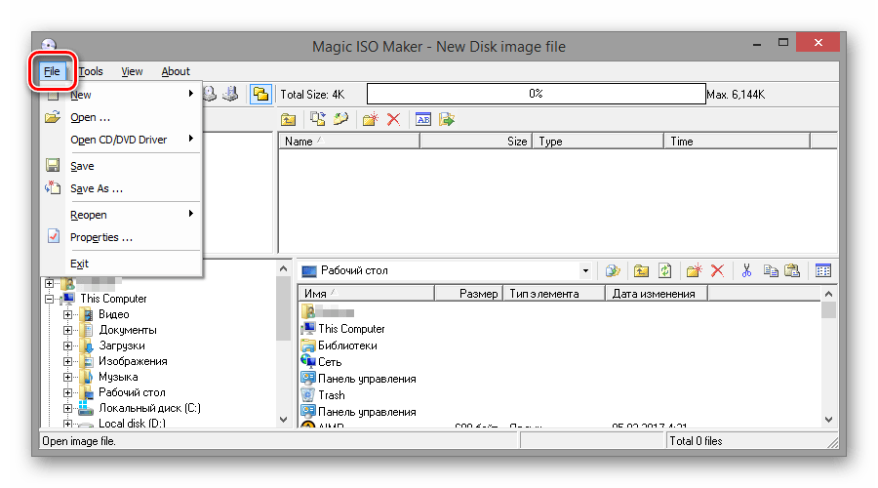Choose Save As... from the File menu

tap(97, 188)
